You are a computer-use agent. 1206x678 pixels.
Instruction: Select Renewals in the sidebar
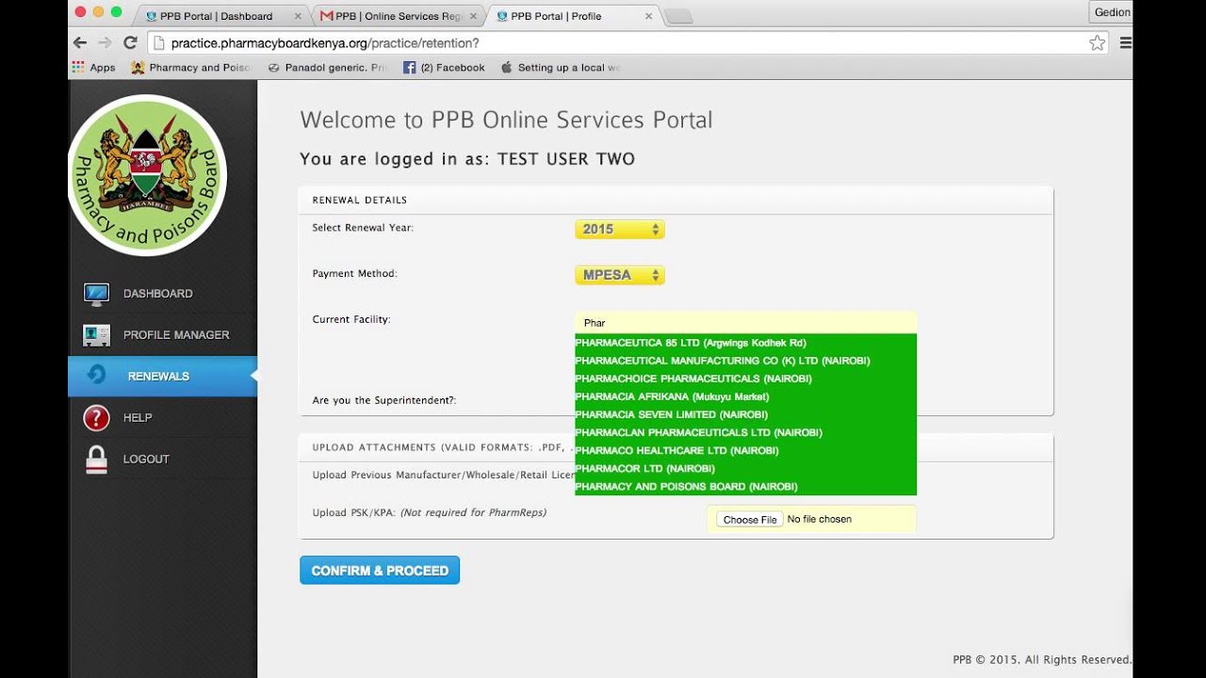162,376
